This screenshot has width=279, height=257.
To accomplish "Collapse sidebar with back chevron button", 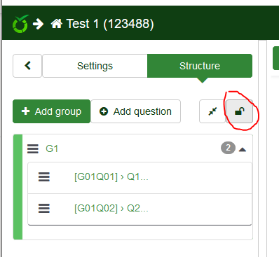I will coord(27,66).
